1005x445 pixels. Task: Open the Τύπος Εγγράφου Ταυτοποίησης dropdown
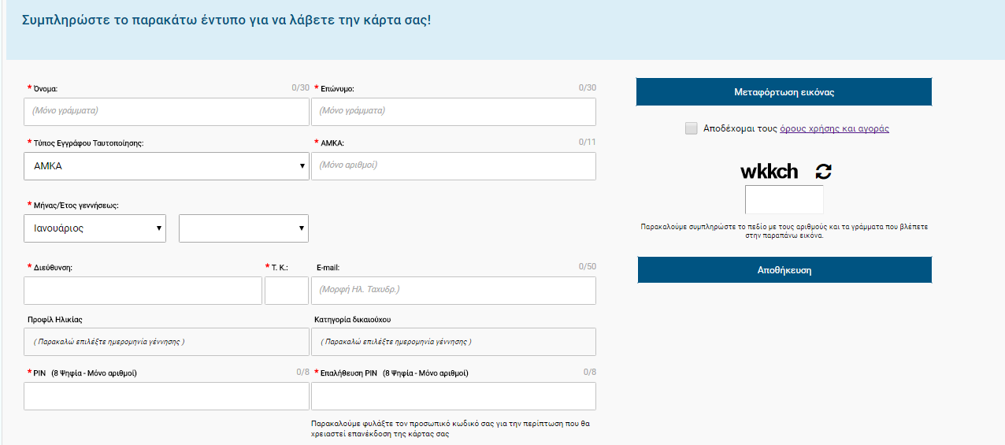[166, 166]
